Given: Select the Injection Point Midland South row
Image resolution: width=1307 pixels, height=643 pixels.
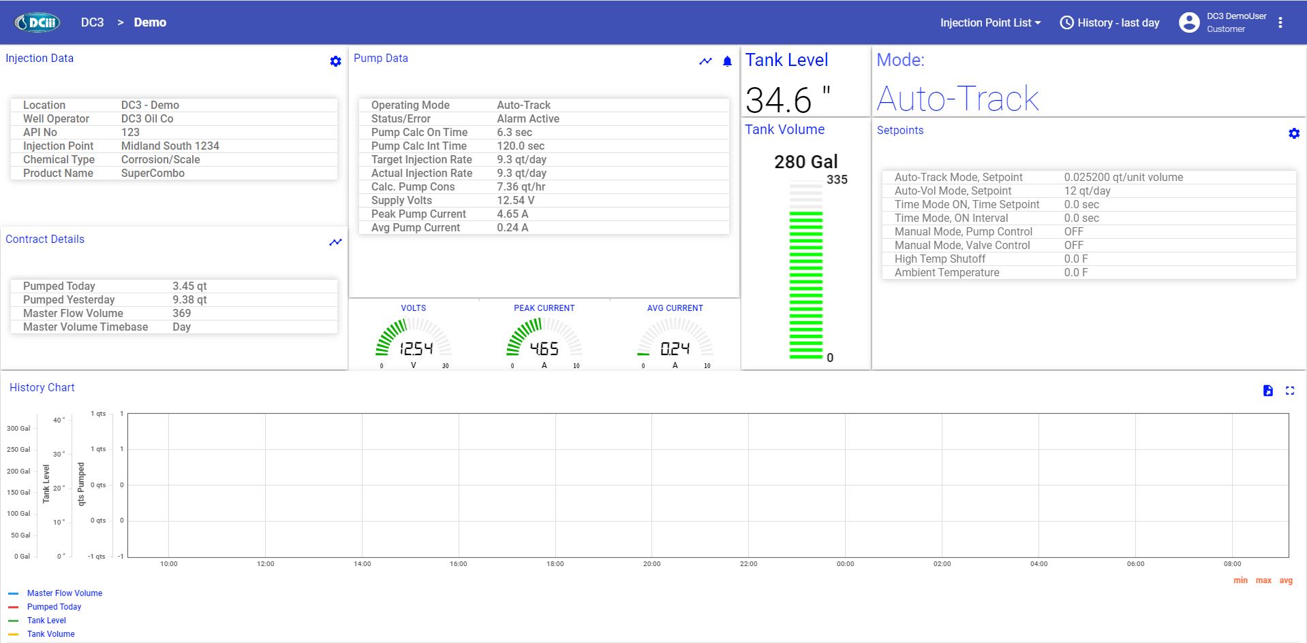Looking at the screenshot, I should pos(174,146).
